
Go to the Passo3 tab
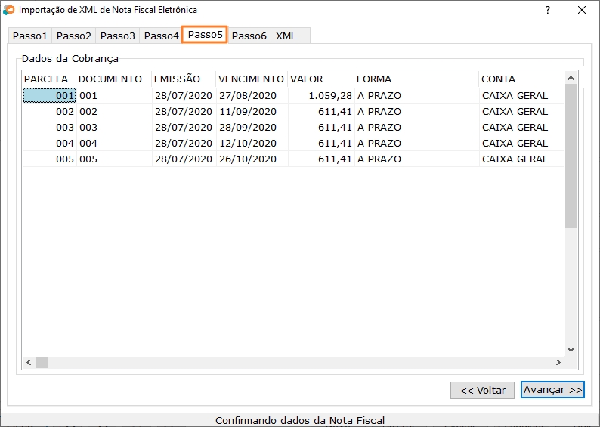(118, 36)
